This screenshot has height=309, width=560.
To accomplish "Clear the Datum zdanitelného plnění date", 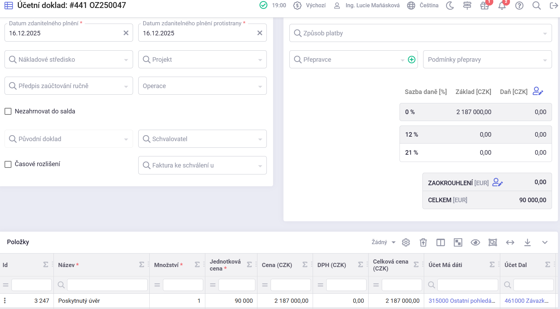I will click(126, 33).
